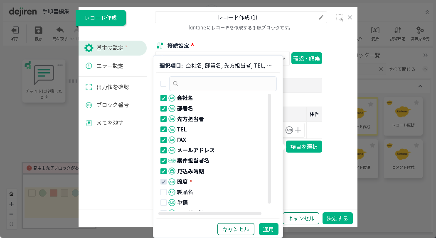
Task: Click the home icon on canvas controls
Action: [11, 194]
